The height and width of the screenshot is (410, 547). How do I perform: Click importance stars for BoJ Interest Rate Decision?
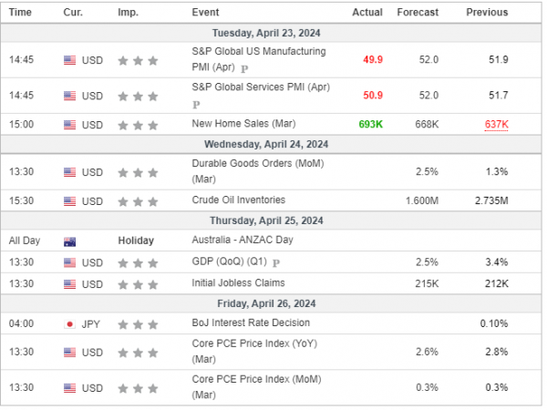click(138, 324)
